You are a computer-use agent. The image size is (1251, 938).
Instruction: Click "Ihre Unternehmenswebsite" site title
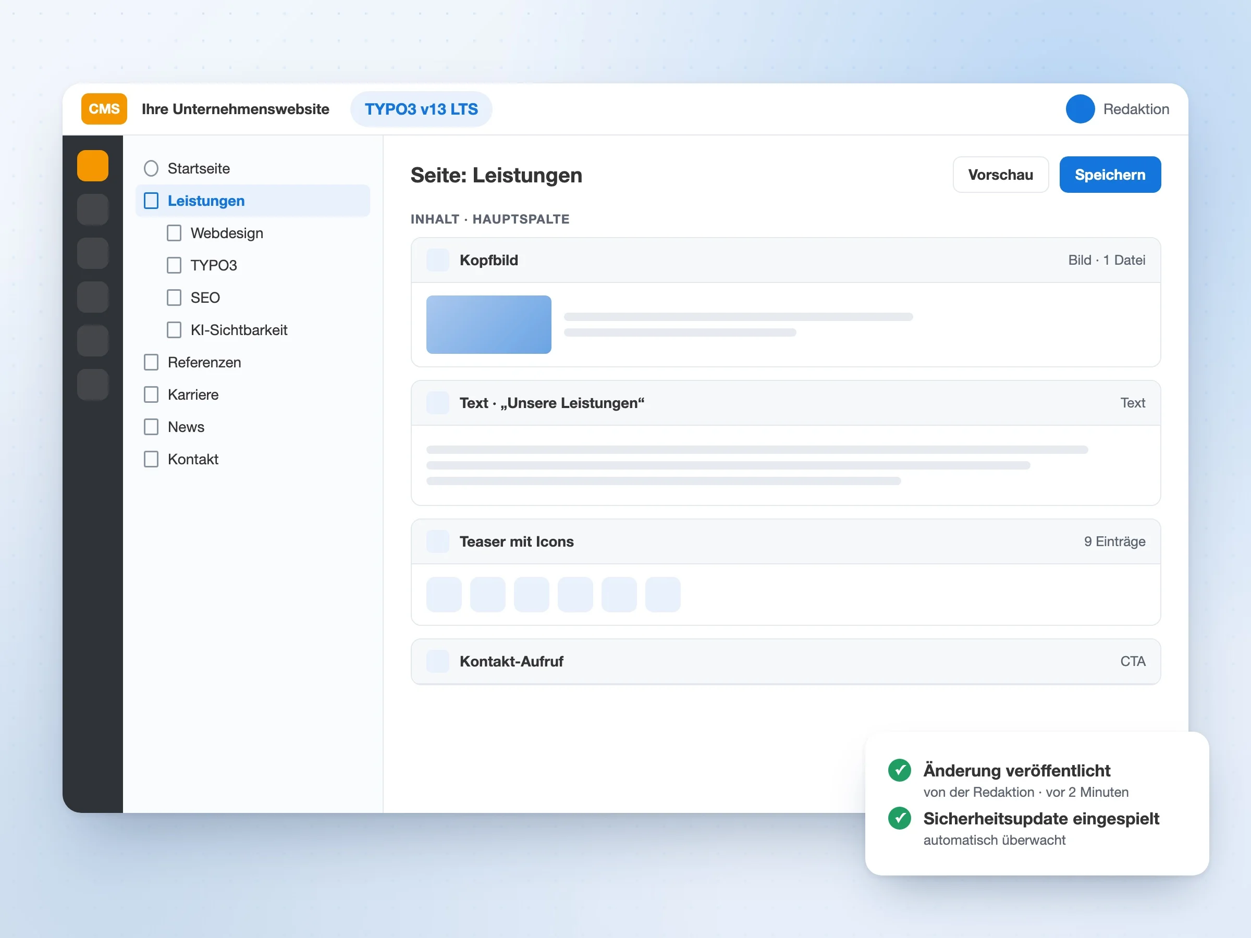pos(235,109)
